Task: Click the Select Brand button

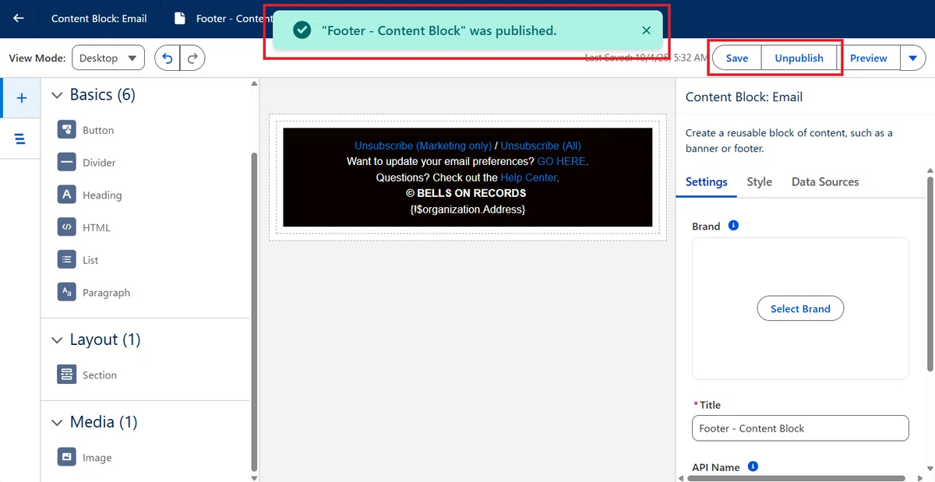Action: (800, 308)
